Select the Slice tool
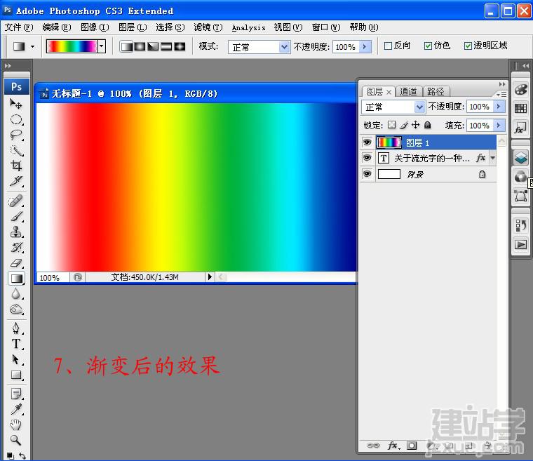The height and width of the screenshot is (461, 533). 16,181
